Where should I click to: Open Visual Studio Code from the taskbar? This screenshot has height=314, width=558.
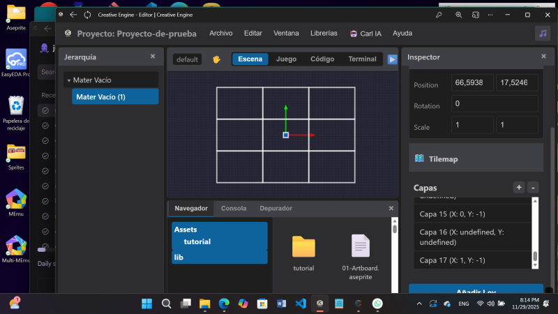[301, 304]
